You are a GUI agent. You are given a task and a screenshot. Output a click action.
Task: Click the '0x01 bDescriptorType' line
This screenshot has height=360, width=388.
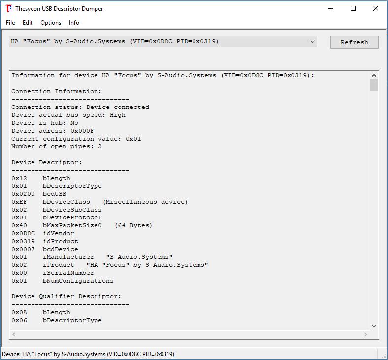[57, 186]
